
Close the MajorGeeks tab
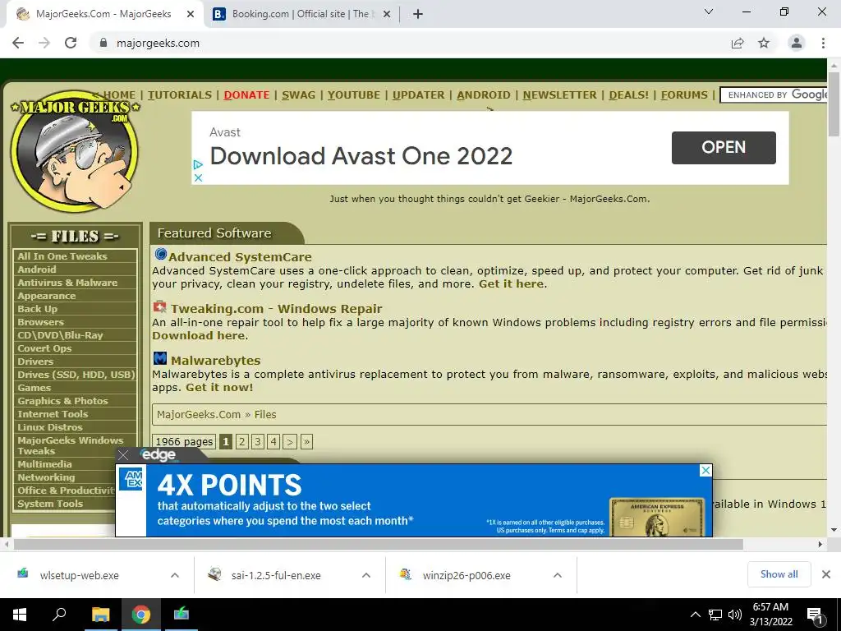191,15
